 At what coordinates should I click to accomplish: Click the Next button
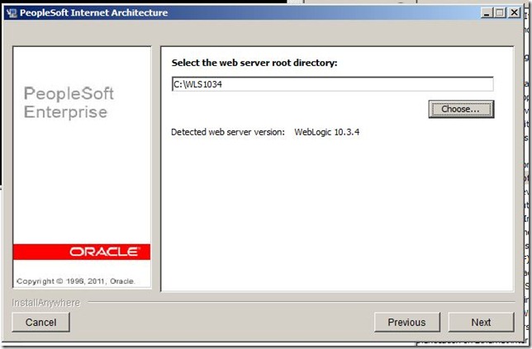pos(481,322)
